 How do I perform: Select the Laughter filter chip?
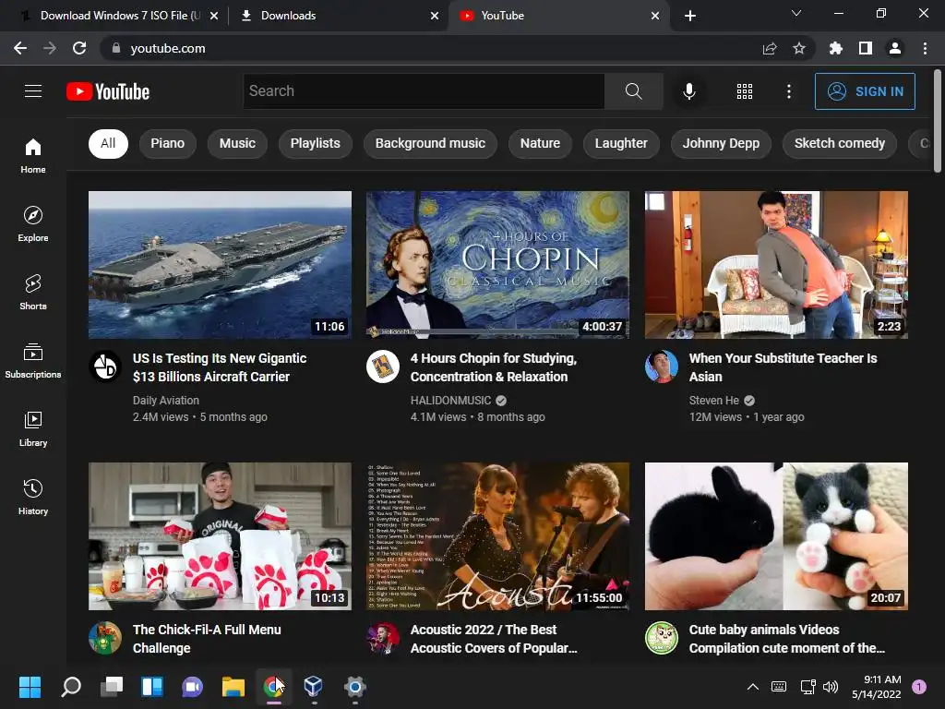pyautogui.click(x=621, y=143)
